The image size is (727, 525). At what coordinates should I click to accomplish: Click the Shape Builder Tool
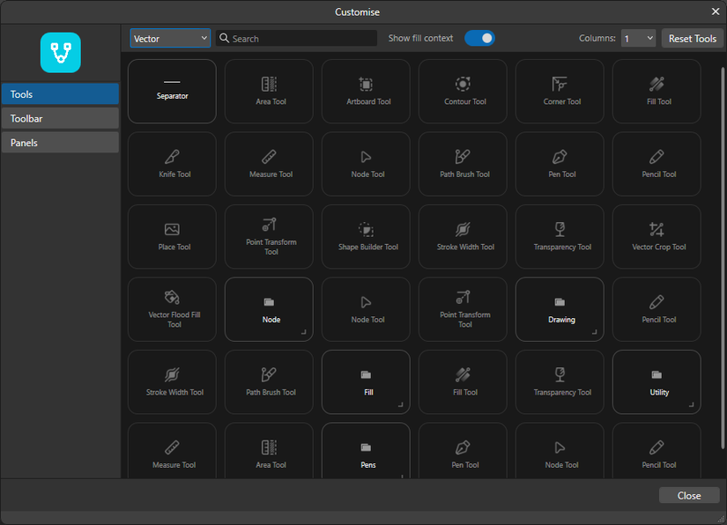(366, 236)
